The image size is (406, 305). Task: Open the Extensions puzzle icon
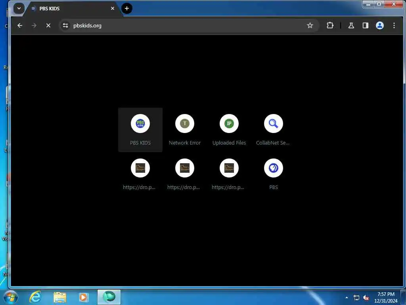330,25
